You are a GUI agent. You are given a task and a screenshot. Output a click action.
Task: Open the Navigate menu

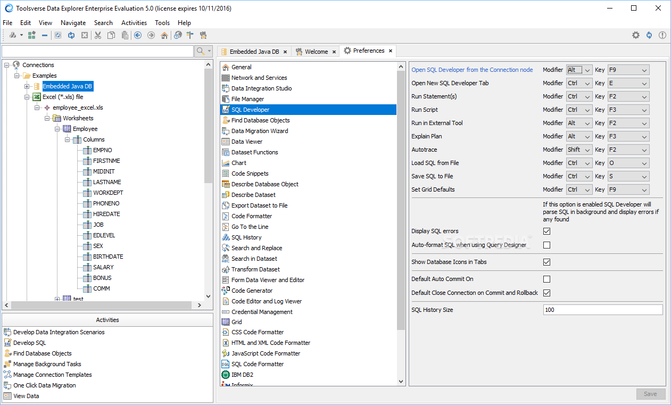(x=73, y=23)
